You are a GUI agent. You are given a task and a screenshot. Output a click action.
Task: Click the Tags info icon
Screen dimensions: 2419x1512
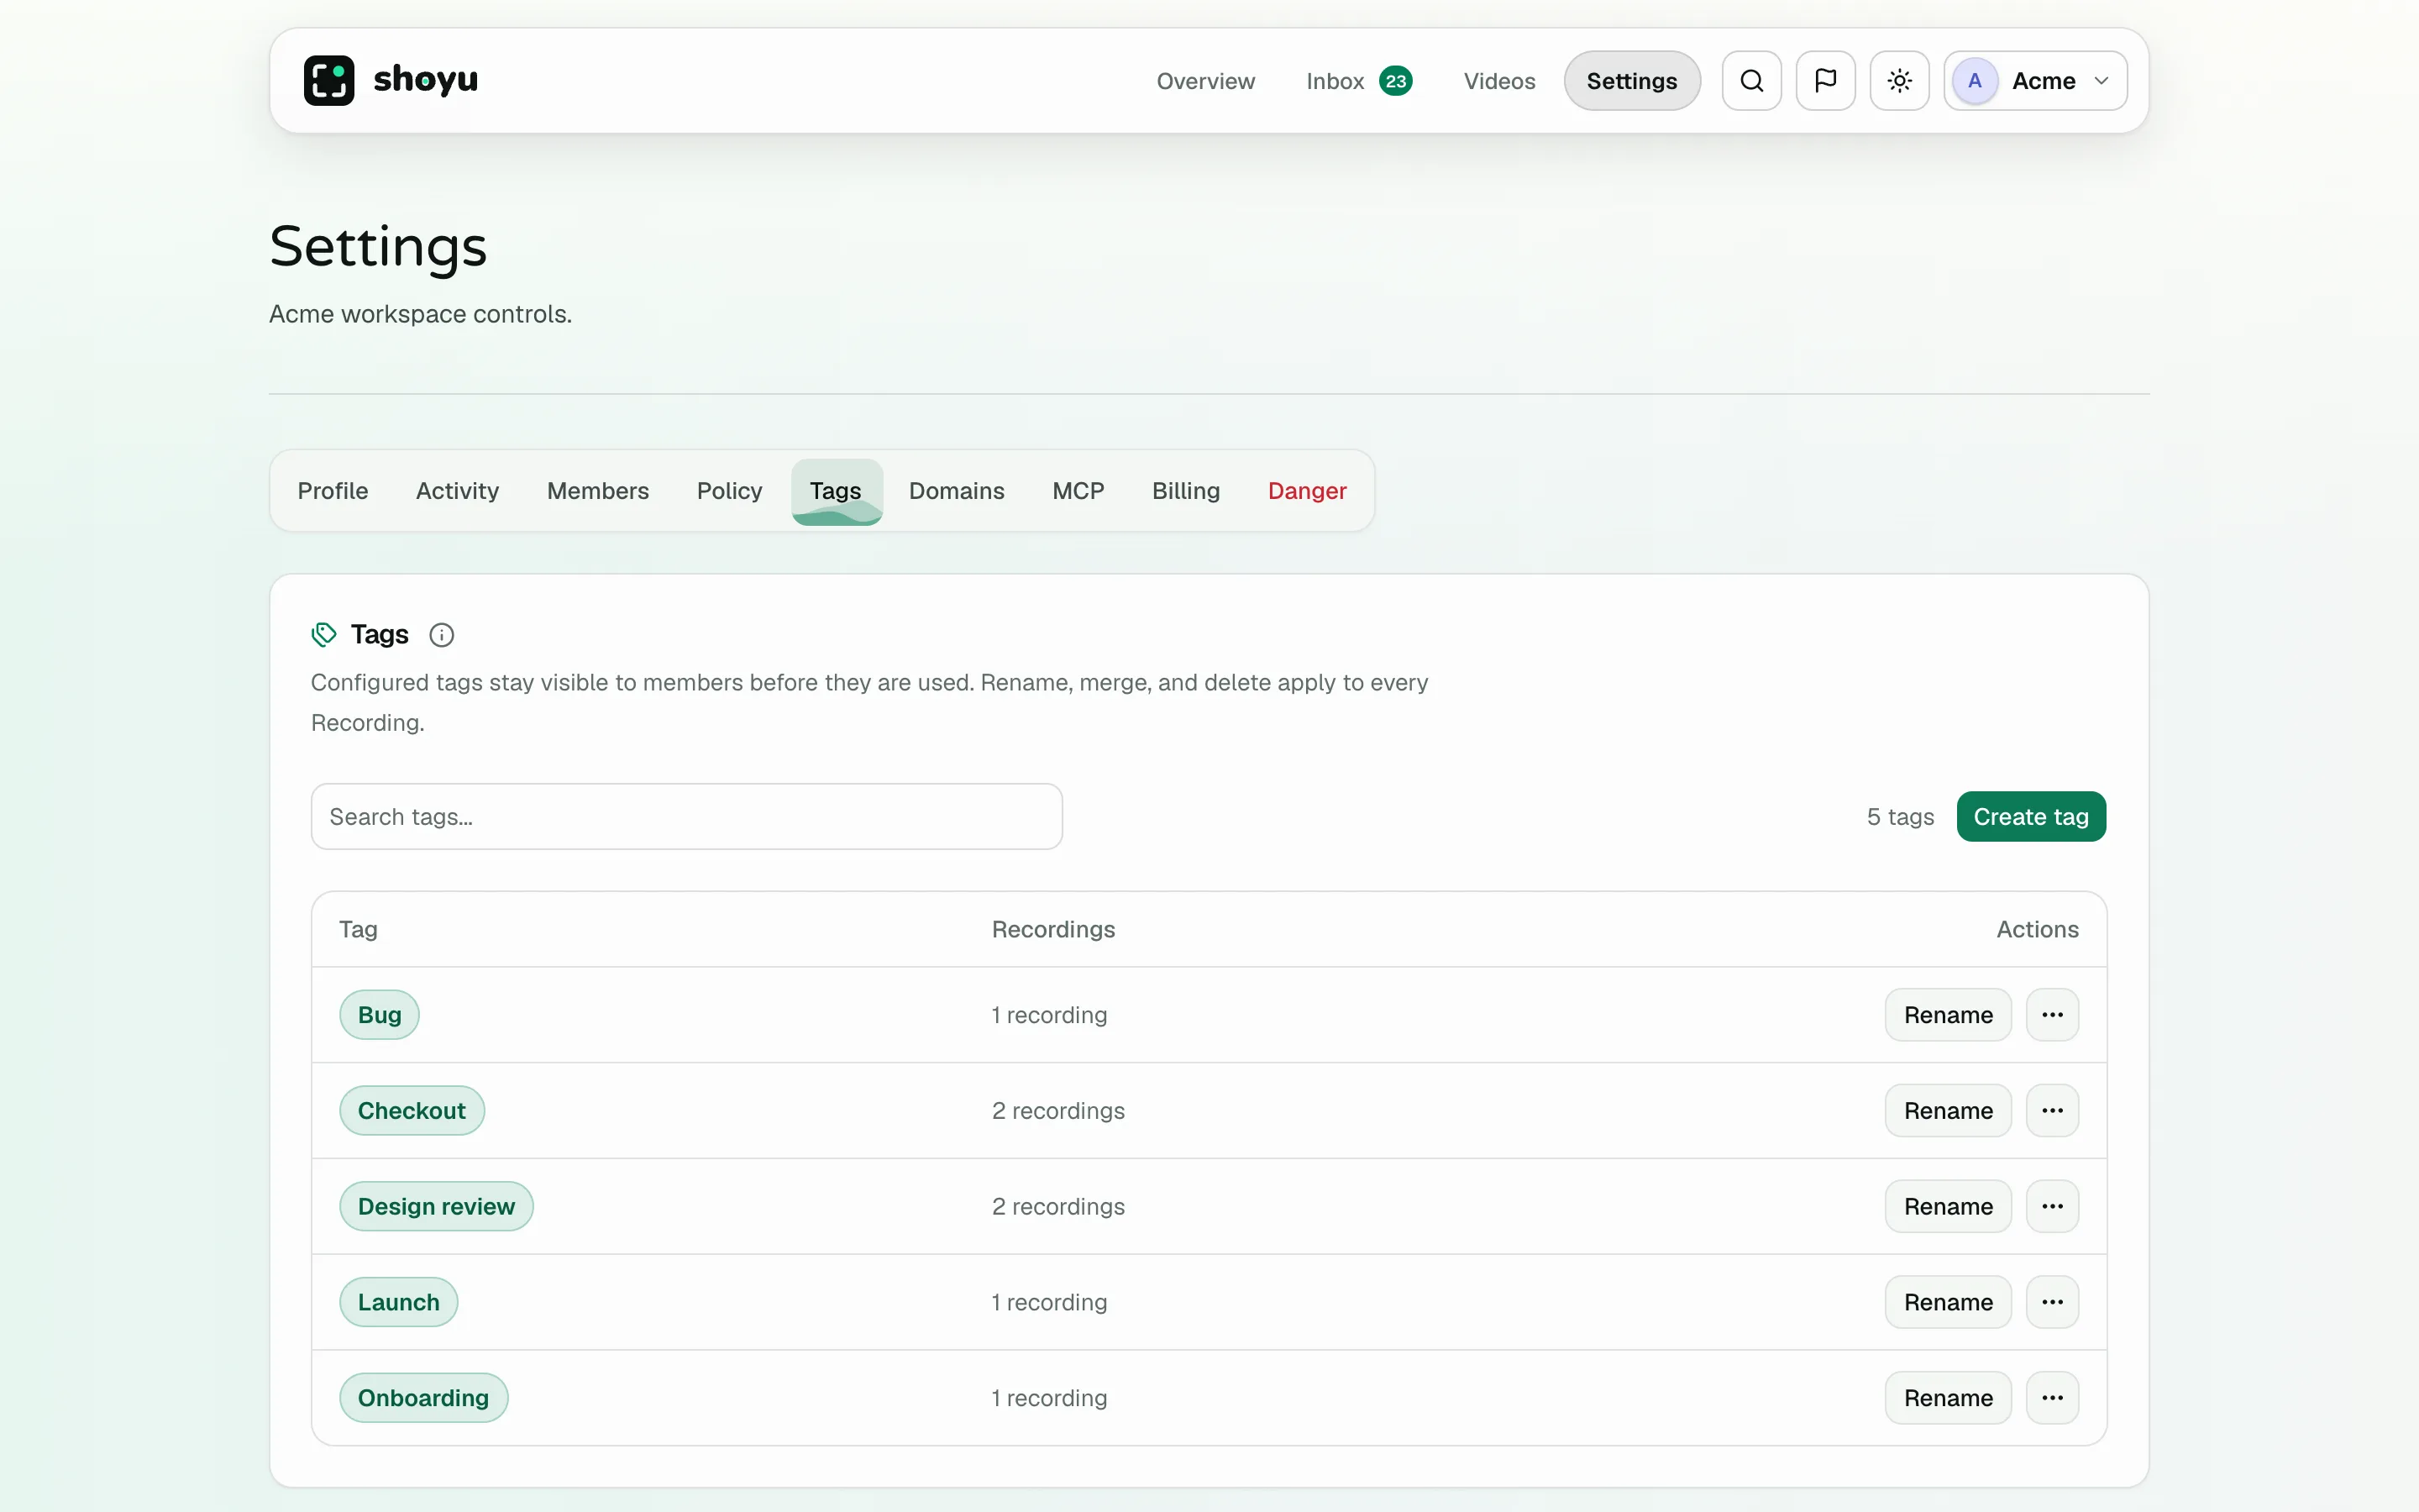441,635
